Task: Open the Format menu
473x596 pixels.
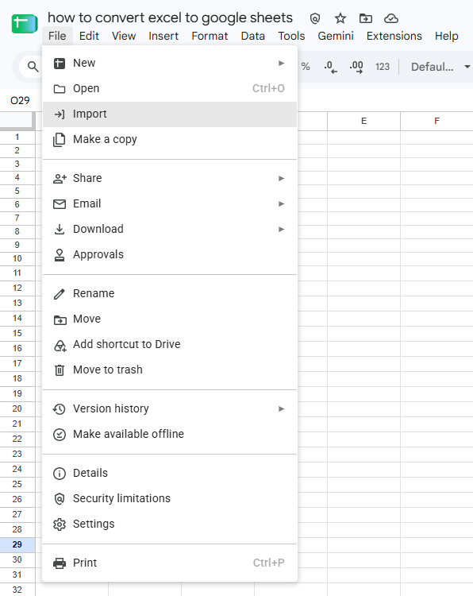Action: click(x=210, y=36)
